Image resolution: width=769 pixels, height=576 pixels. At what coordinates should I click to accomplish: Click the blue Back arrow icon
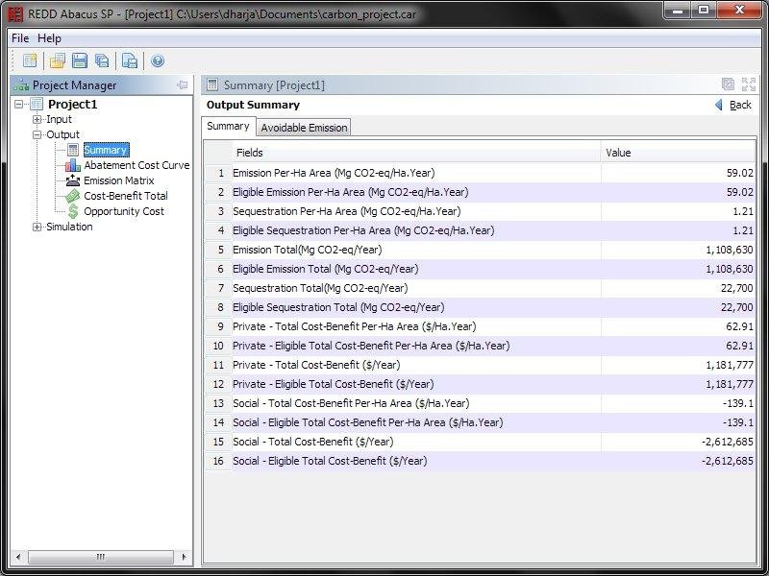718,105
